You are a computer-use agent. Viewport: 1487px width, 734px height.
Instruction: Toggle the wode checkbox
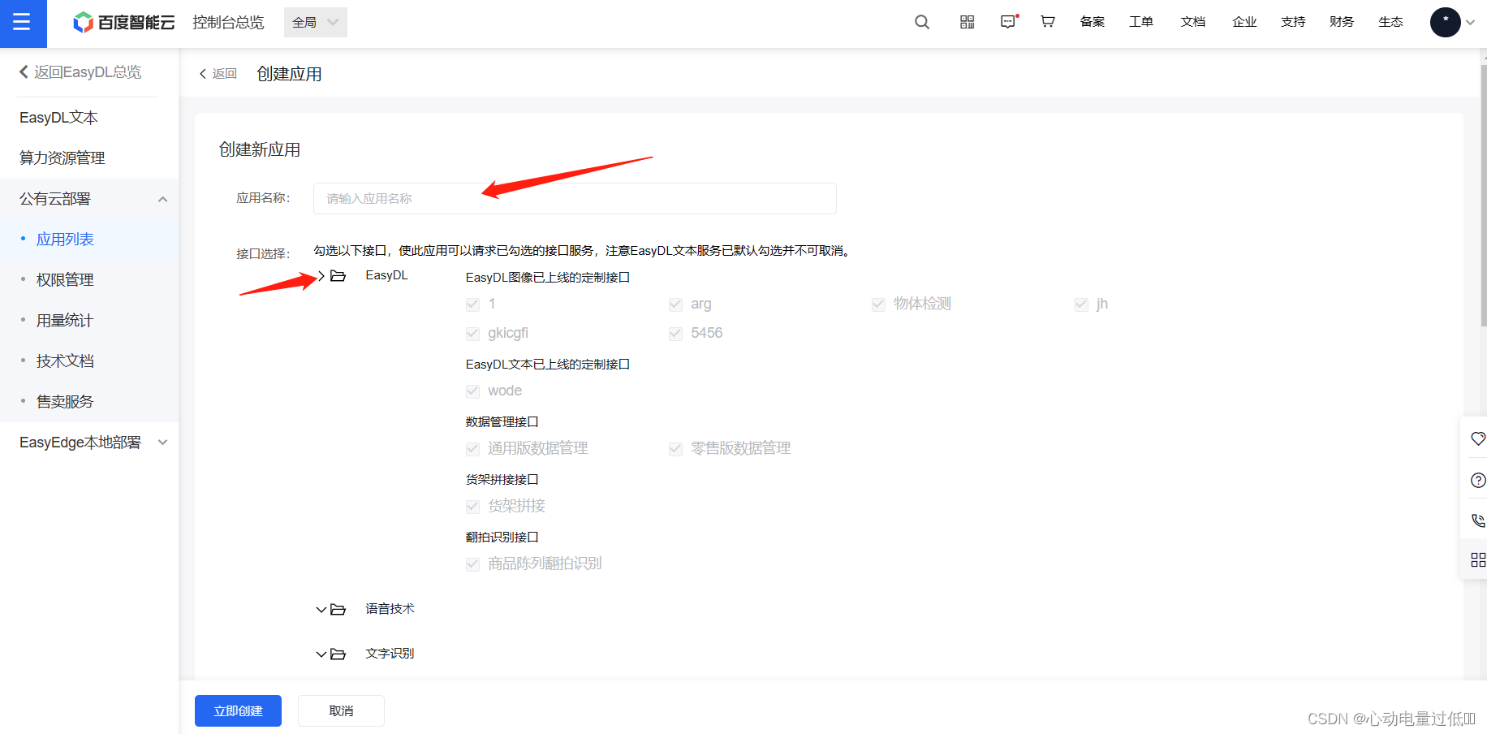(472, 391)
